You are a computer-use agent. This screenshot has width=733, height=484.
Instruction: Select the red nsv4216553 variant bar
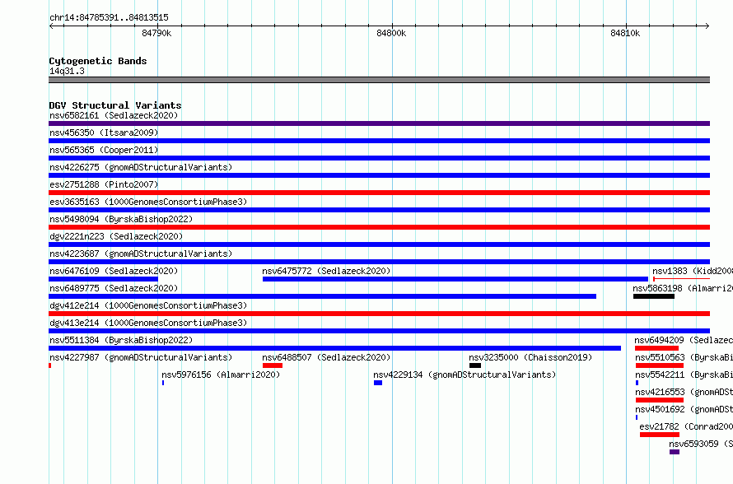pos(660,400)
